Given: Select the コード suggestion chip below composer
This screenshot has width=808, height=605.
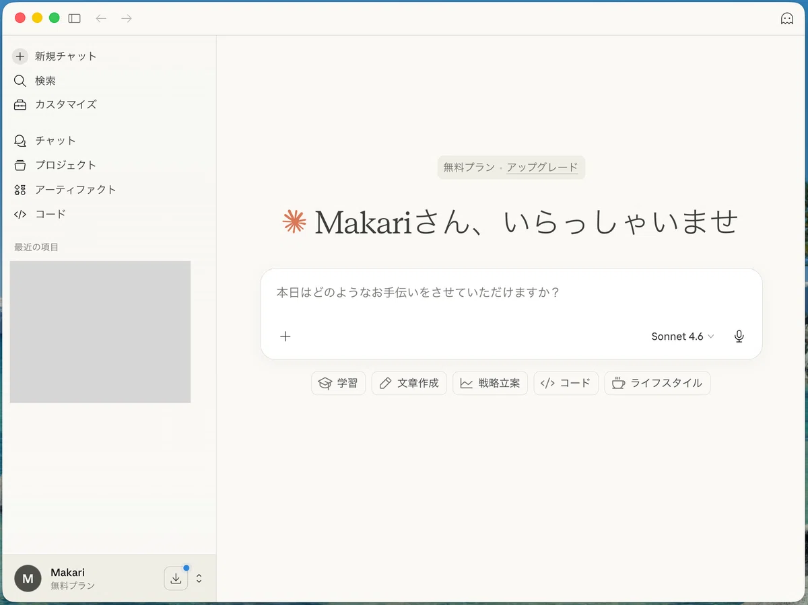Looking at the screenshot, I should (566, 383).
